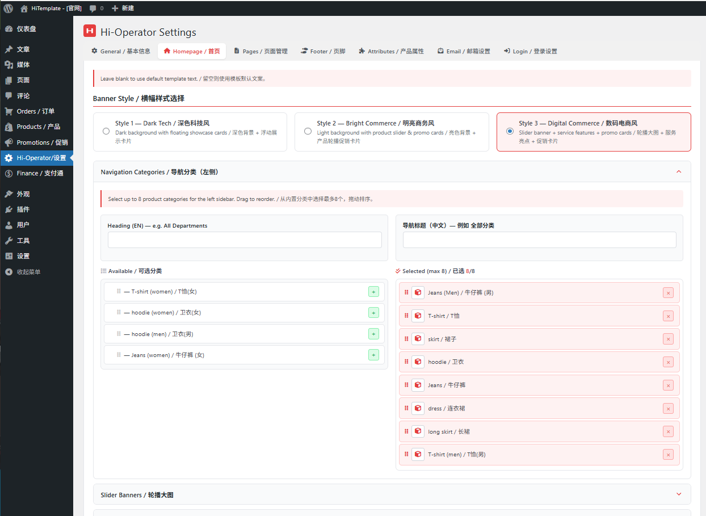
Task: Click drag handle of long skirt item
Action: [406, 431]
